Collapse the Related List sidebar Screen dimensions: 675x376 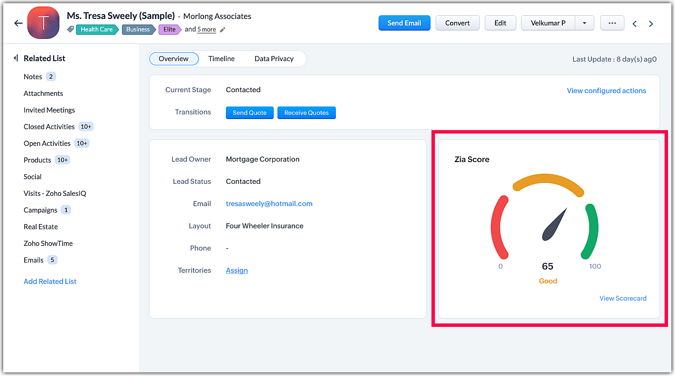(16, 58)
